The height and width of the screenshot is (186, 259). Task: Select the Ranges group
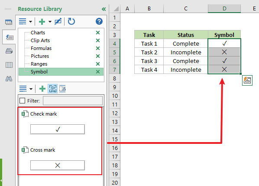point(39,64)
